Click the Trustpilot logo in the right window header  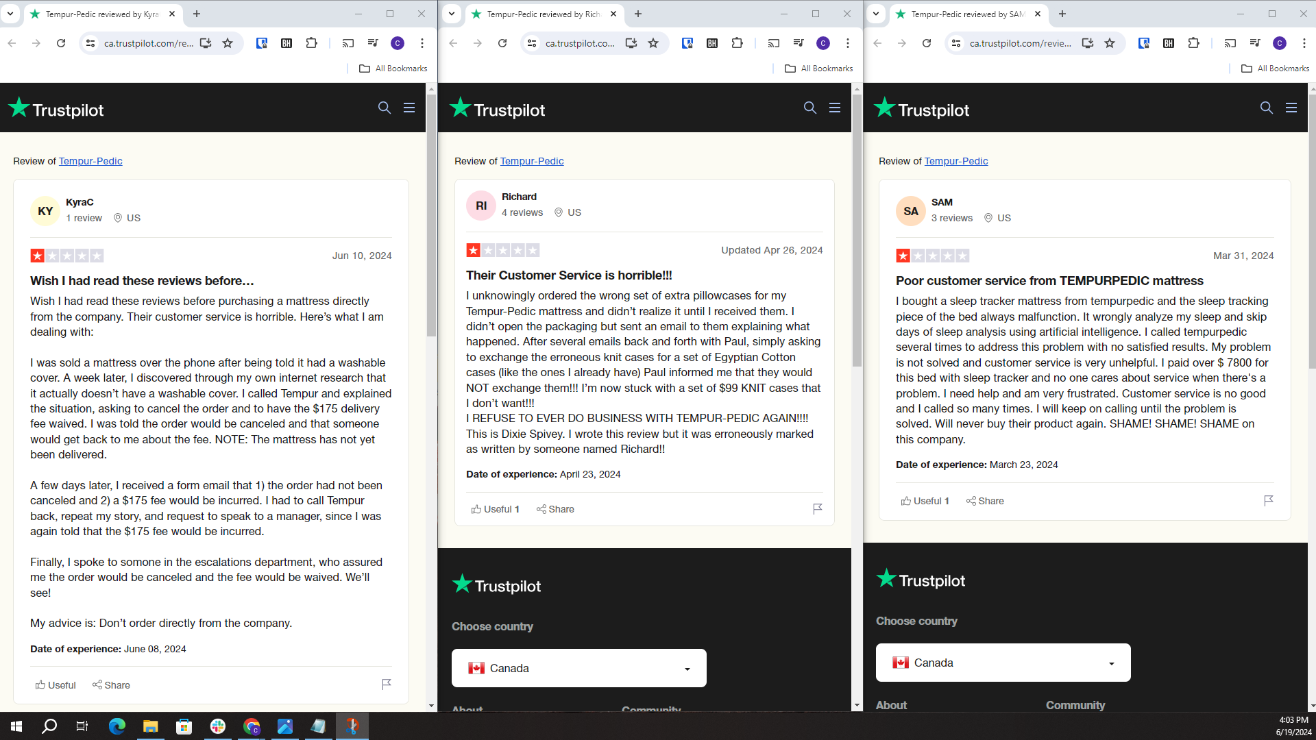click(921, 108)
